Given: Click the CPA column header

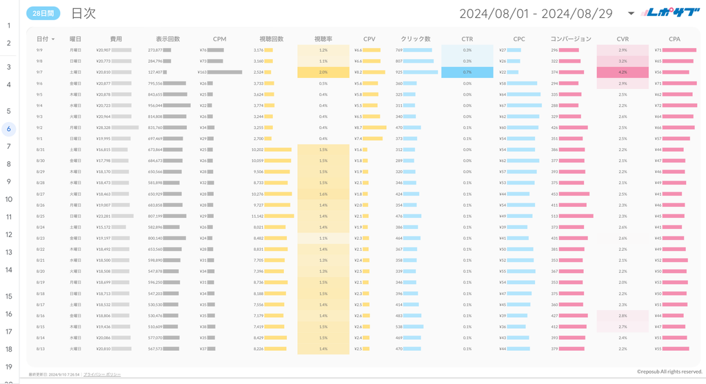Looking at the screenshot, I should click(x=674, y=39).
